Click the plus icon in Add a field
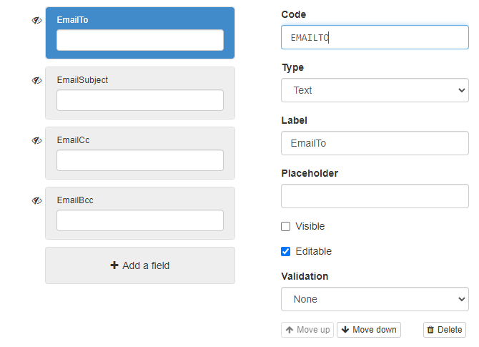Image resolution: width=479 pixels, height=347 pixels. pos(114,265)
